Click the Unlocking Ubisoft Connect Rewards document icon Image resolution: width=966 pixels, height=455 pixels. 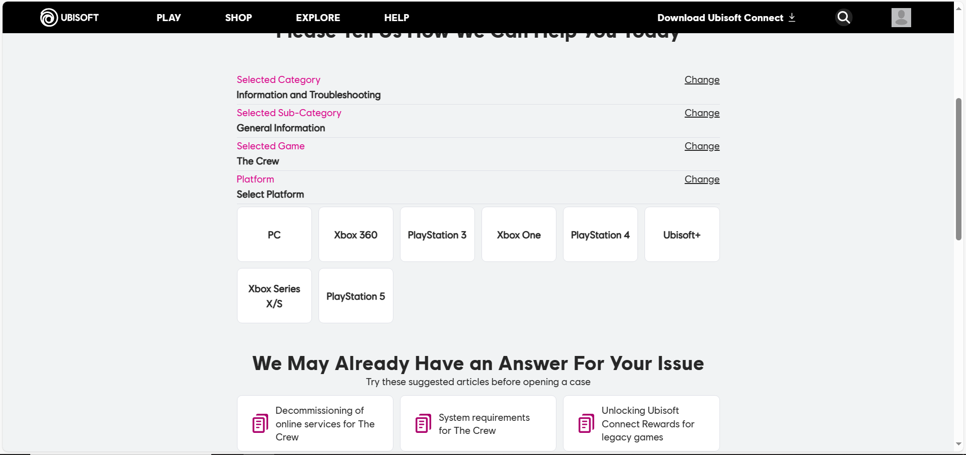(586, 424)
